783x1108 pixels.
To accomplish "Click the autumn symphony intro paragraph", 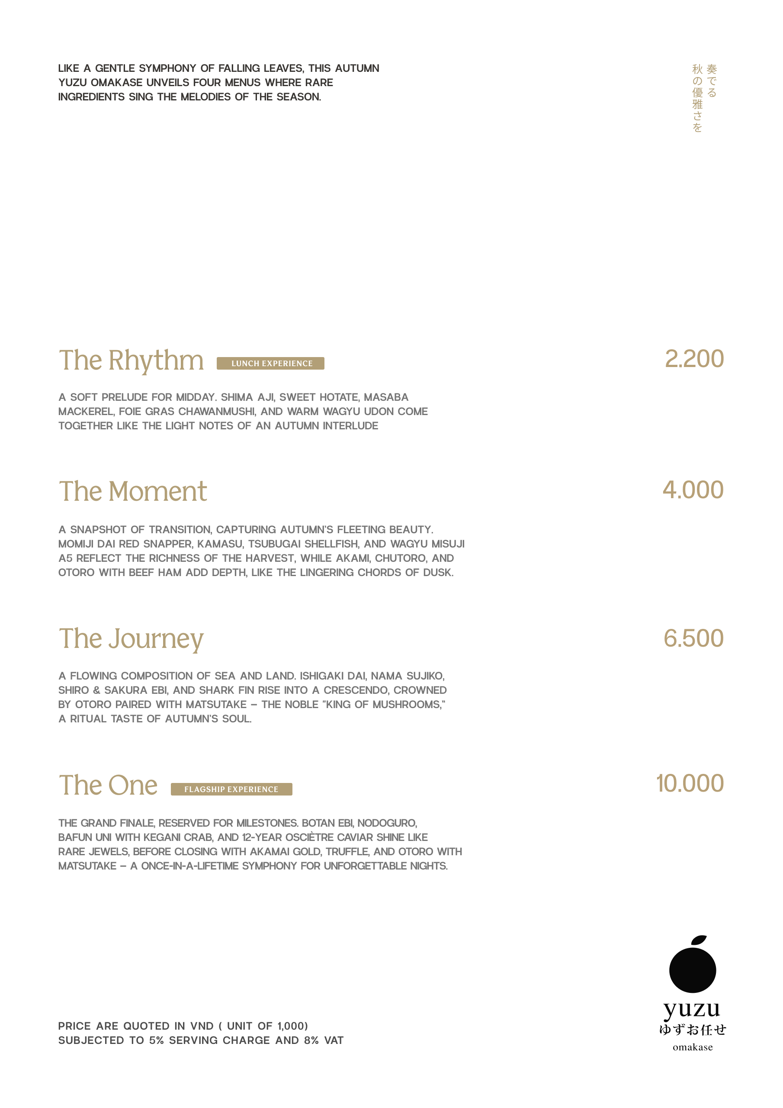I will coord(218,83).
